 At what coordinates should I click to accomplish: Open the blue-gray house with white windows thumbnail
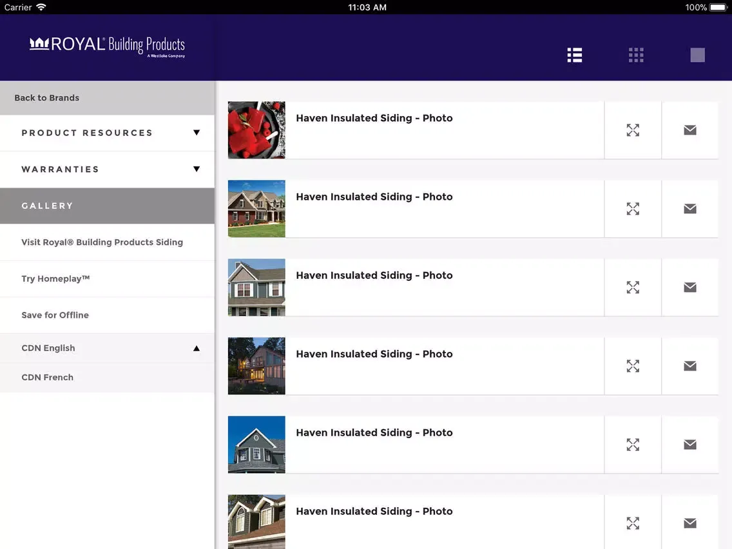pos(256,287)
